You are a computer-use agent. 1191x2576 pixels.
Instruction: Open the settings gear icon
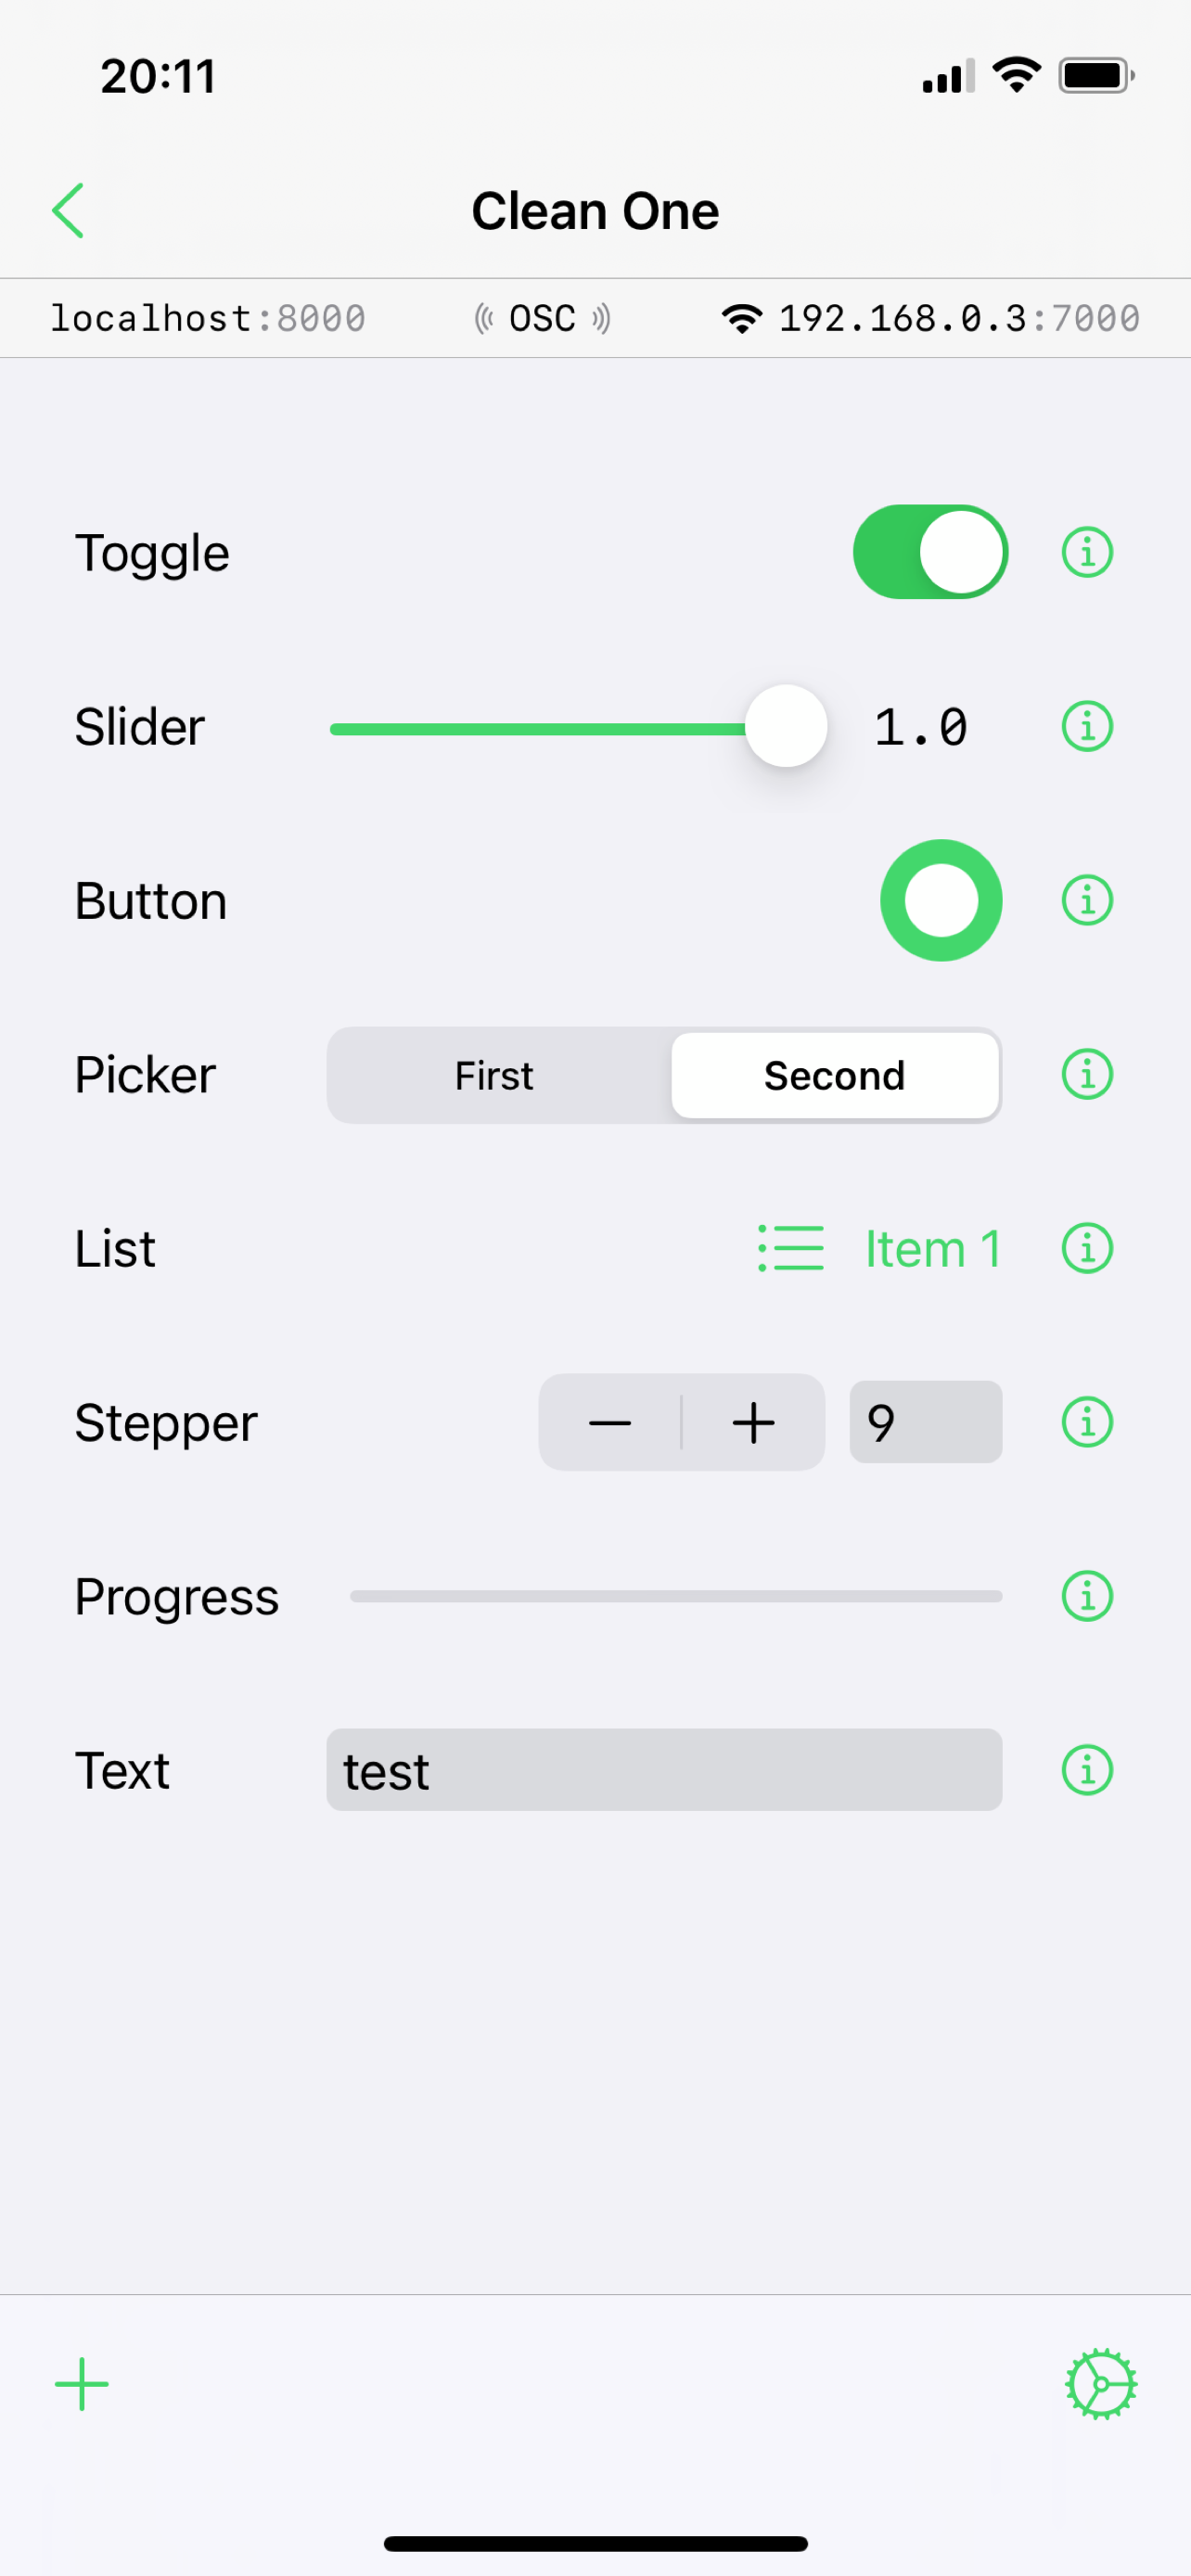click(x=1100, y=2384)
